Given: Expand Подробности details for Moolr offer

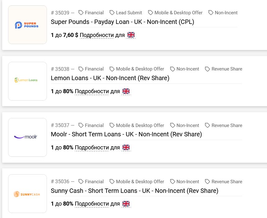Looking at the screenshot, I should pyautogui.click(x=92, y=148).
